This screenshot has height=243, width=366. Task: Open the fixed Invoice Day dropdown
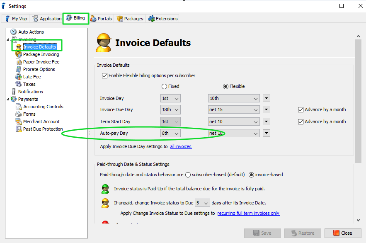(x=170, y=99)
